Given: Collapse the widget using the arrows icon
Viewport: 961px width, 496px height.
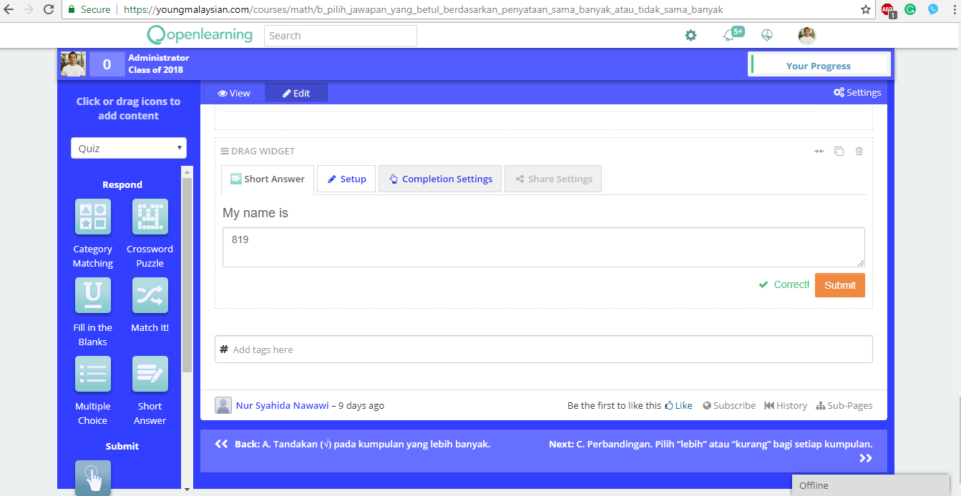Looking at the screenshot, I should point(819,151).
